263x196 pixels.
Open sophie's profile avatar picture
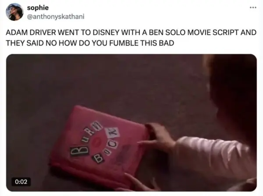tap(14, 12)
